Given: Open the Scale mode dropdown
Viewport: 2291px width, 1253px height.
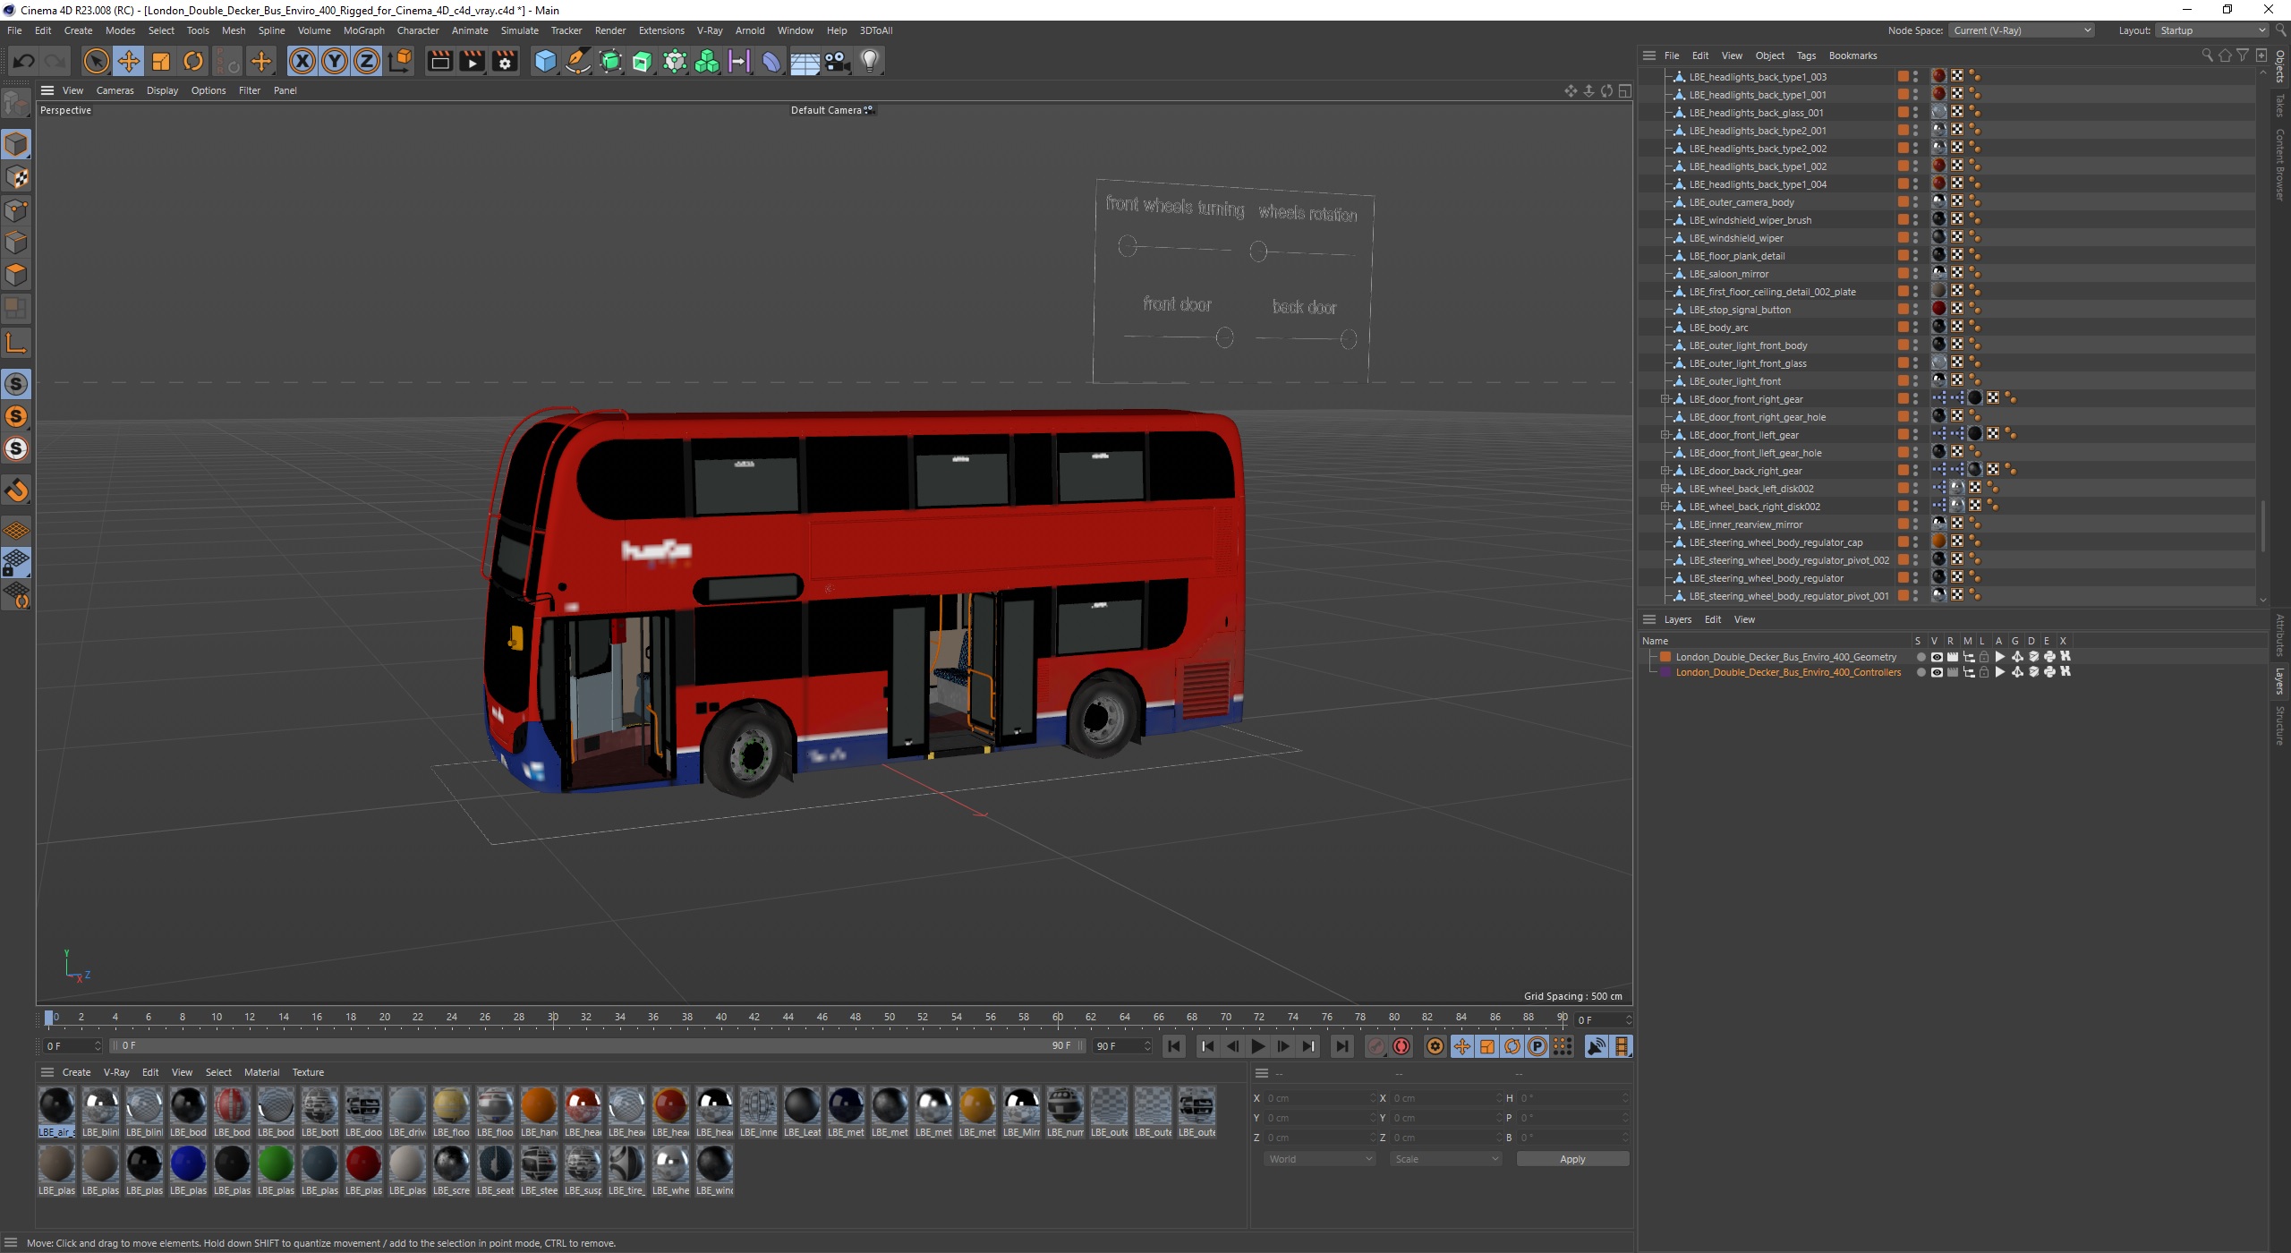Looking at the screenshot, I should coord(1445,1159).
